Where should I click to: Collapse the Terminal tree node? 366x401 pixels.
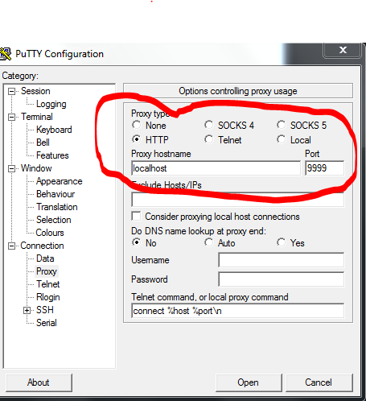pos(11,117)
